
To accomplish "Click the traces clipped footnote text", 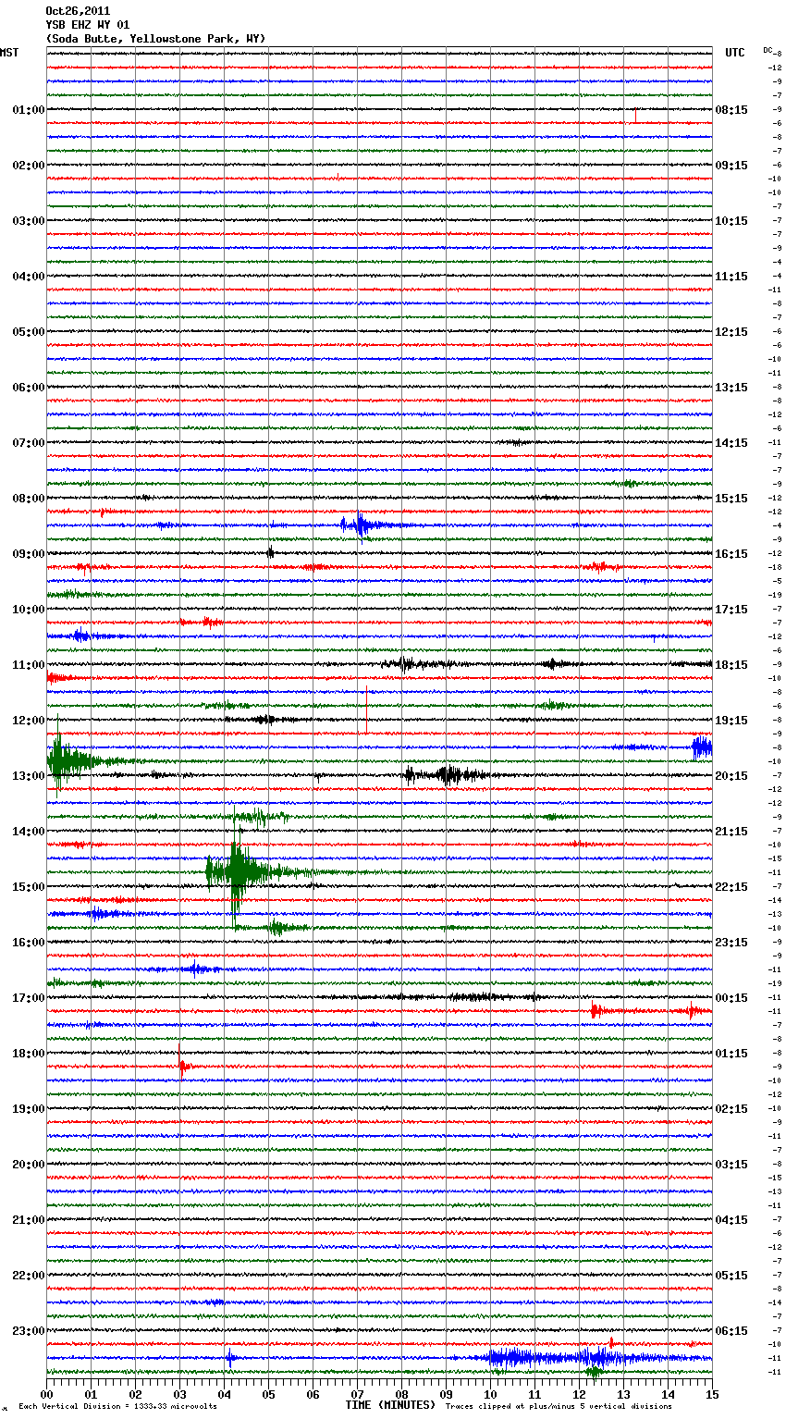I will coord(559,1406).
